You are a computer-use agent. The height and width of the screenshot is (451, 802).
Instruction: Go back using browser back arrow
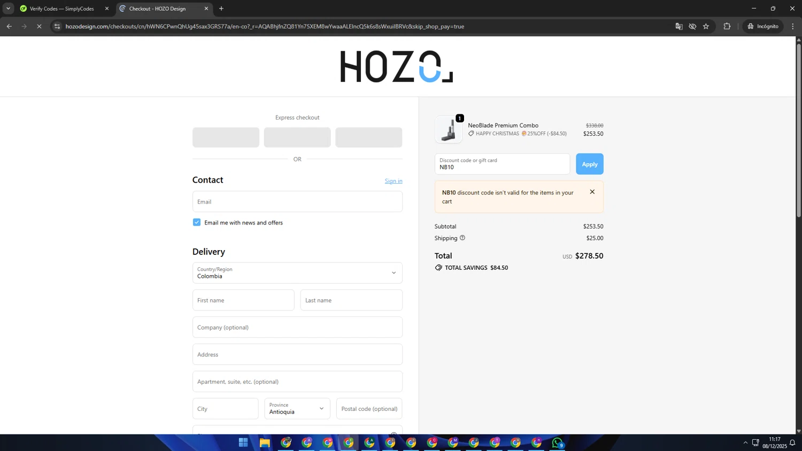(x=9, y=26)
